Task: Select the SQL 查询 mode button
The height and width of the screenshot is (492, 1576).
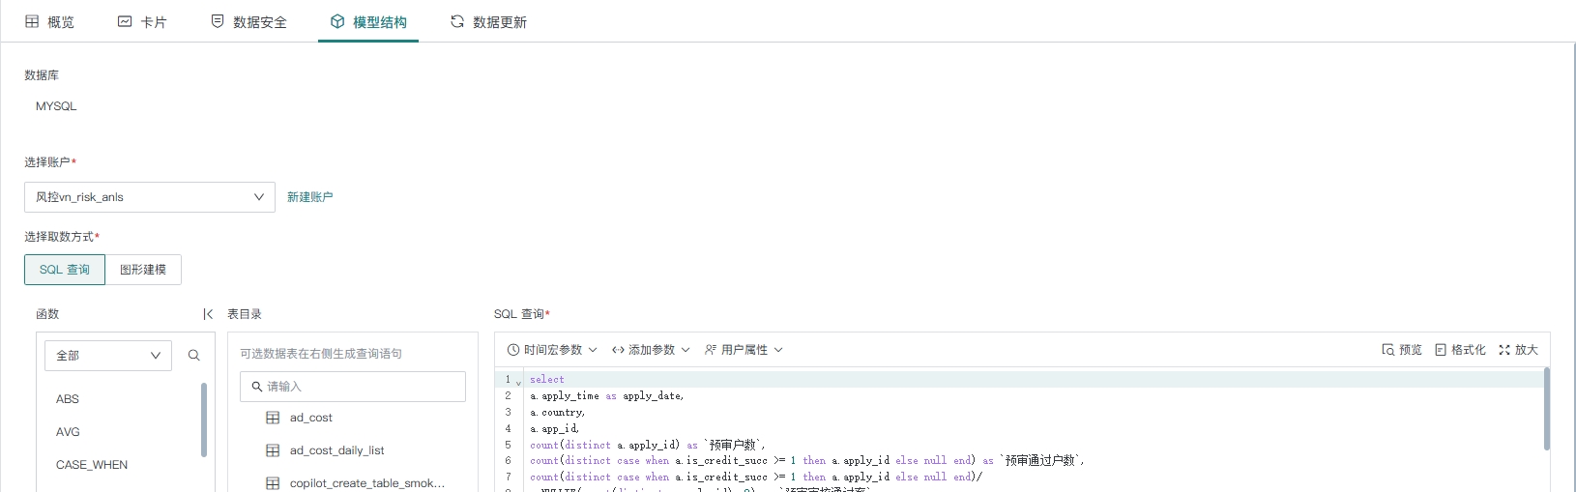Action: click(65, 270)
